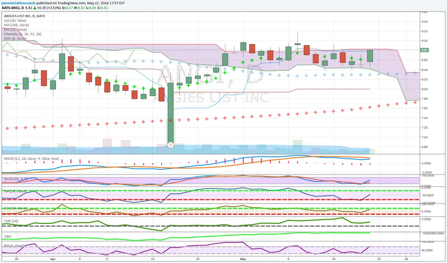447x263 pixels.
Task: Click the 9.20 price axis label
Action: click(x=424, y=31)
